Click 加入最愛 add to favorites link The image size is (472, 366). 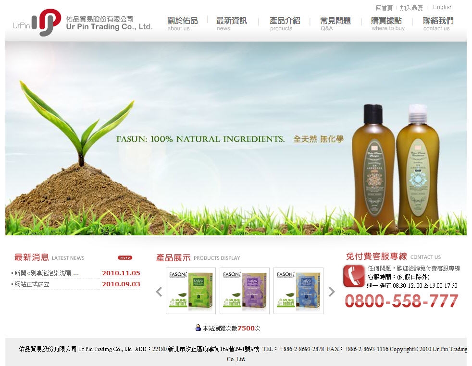point(411,8)
